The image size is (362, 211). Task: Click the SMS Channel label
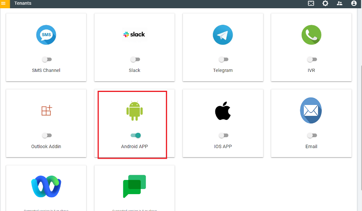pyautogui.click(x=46, y=70)
